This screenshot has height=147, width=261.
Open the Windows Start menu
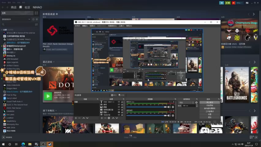[3, 144]
